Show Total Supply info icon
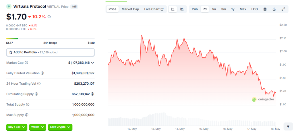 28,104
